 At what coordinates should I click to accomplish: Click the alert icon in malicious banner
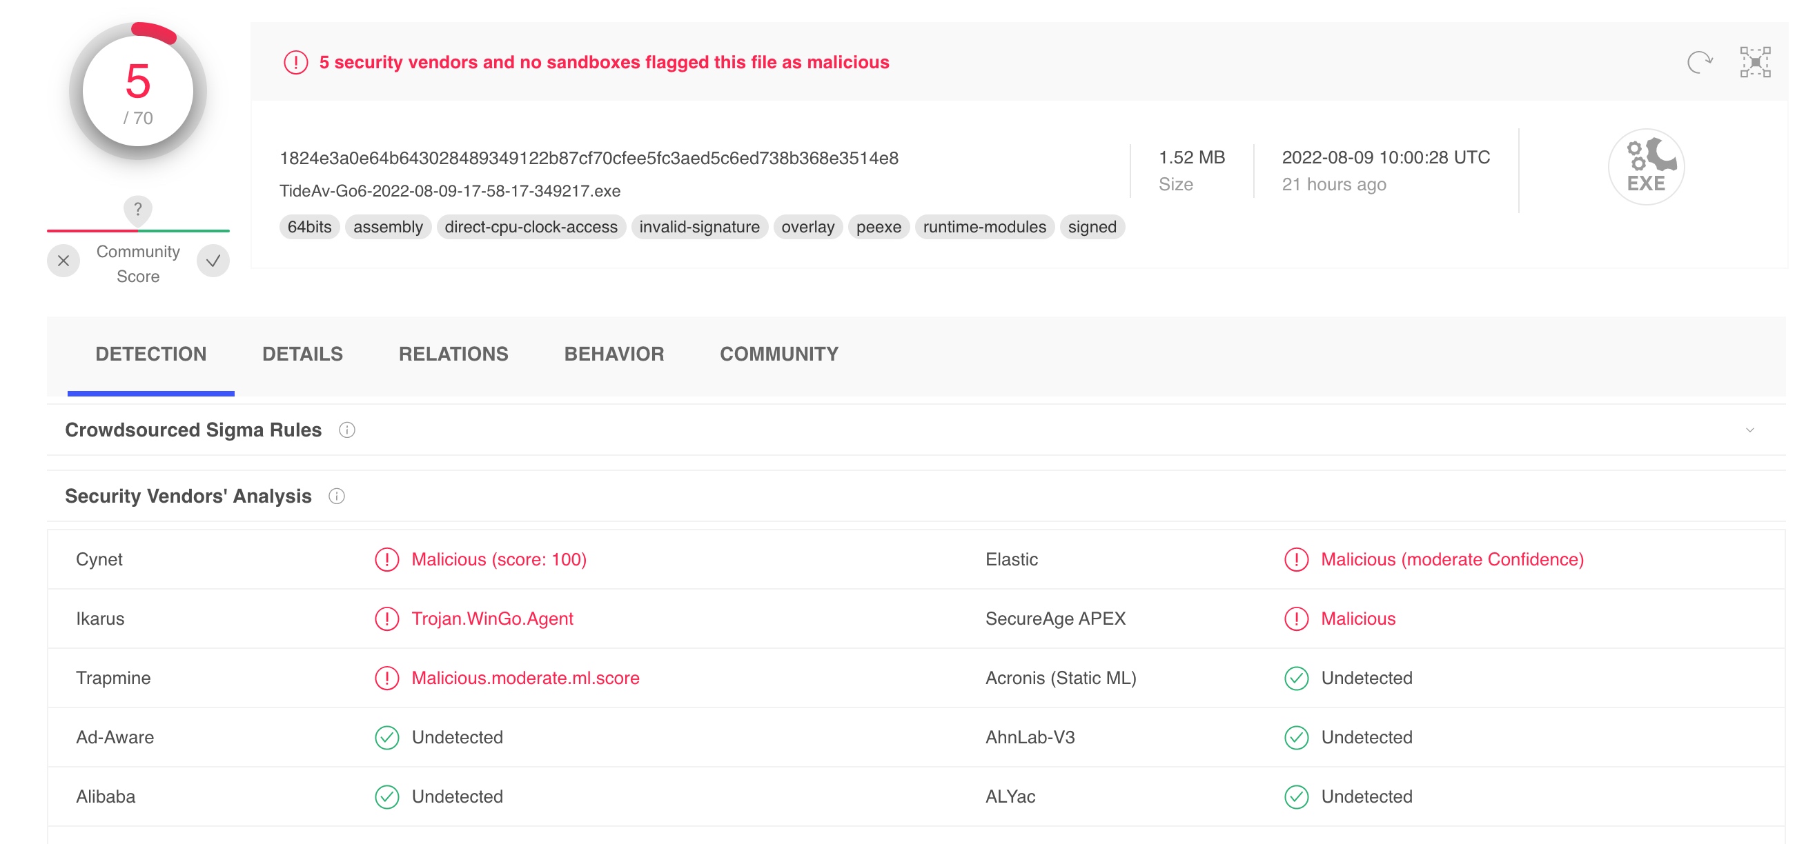pyautogui.click(x=296, y=62)
